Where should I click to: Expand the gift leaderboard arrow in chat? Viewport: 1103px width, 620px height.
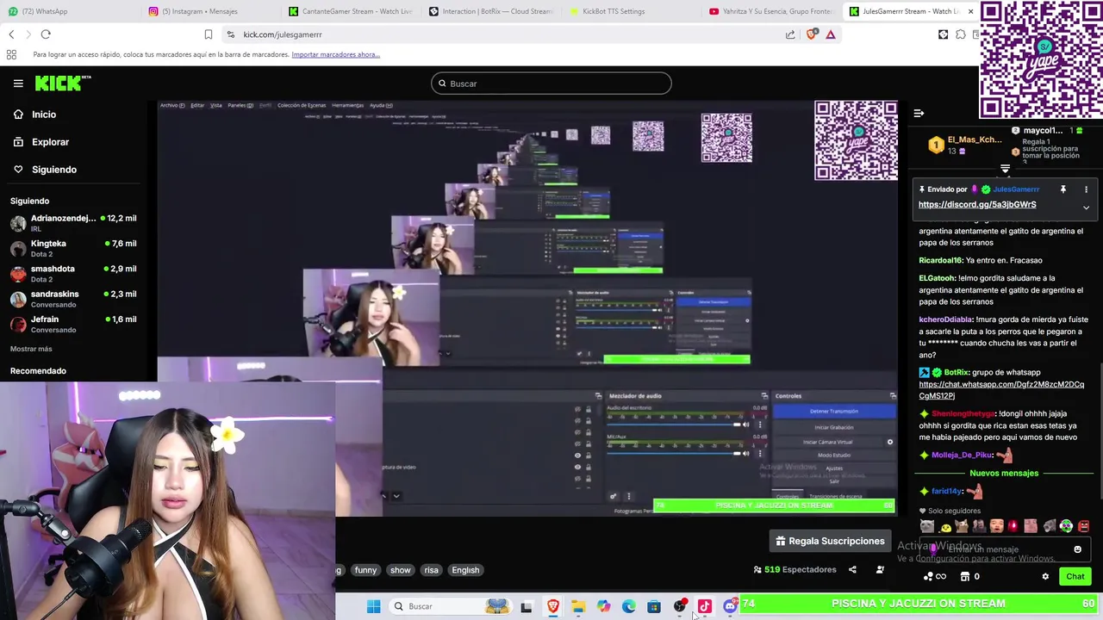[1005, 170]
